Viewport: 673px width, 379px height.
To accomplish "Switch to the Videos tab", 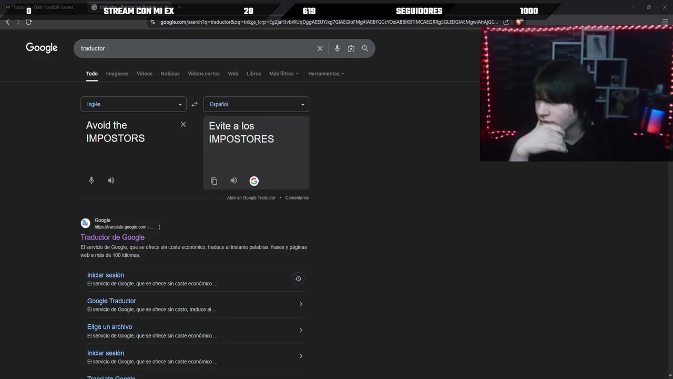I will (145, 74).
